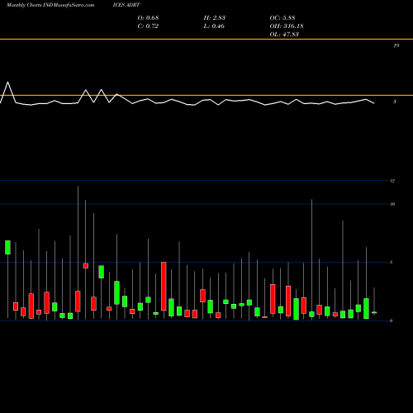Click the '10' price axis label
Screen dimensions: 413x413
[x=392, y=204]
